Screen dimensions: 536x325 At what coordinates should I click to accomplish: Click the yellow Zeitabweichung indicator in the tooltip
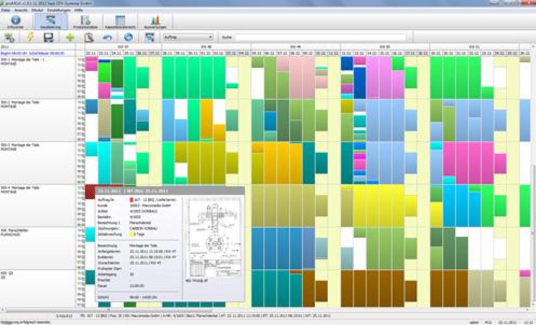(x=131, y=234)
